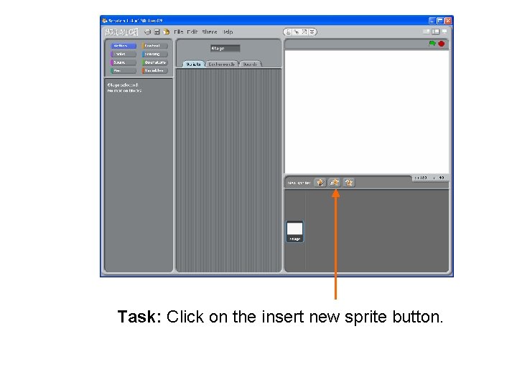Screen dimensions: 517x387
Task: Maximize the Scratch window
Action: click(440, 21)
